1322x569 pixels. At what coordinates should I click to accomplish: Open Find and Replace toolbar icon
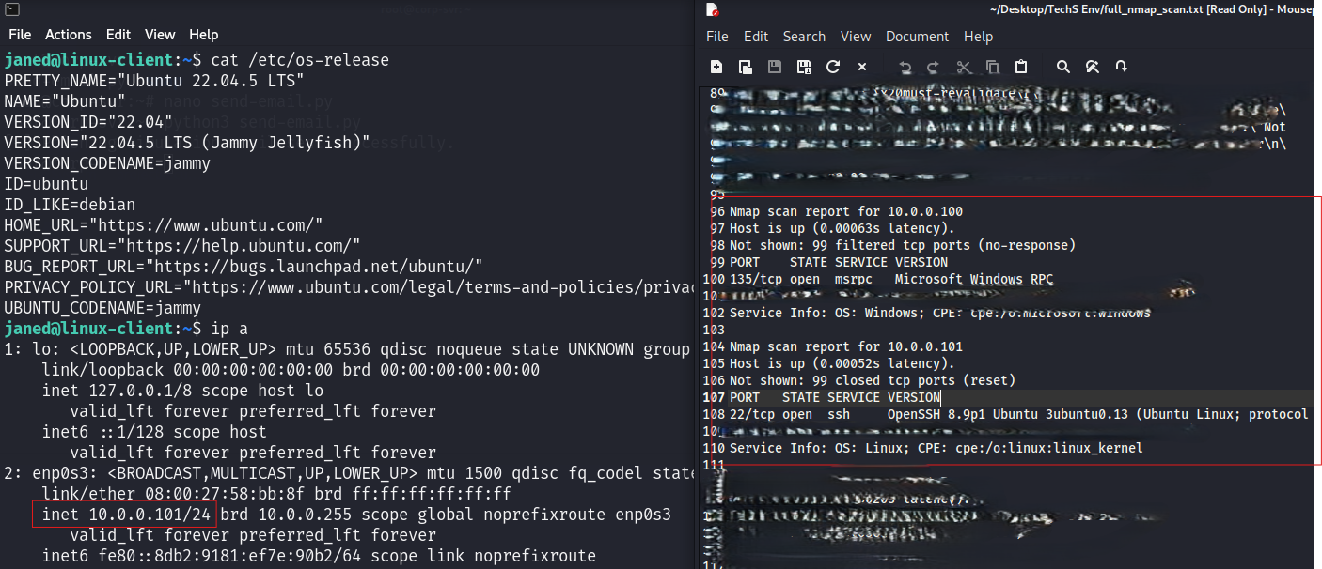coord(1093,67)
